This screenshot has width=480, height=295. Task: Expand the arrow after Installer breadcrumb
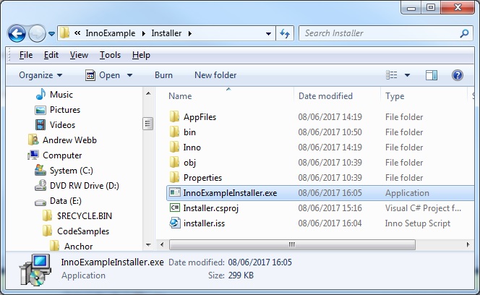pyautogui.click(x=190, y=33)
